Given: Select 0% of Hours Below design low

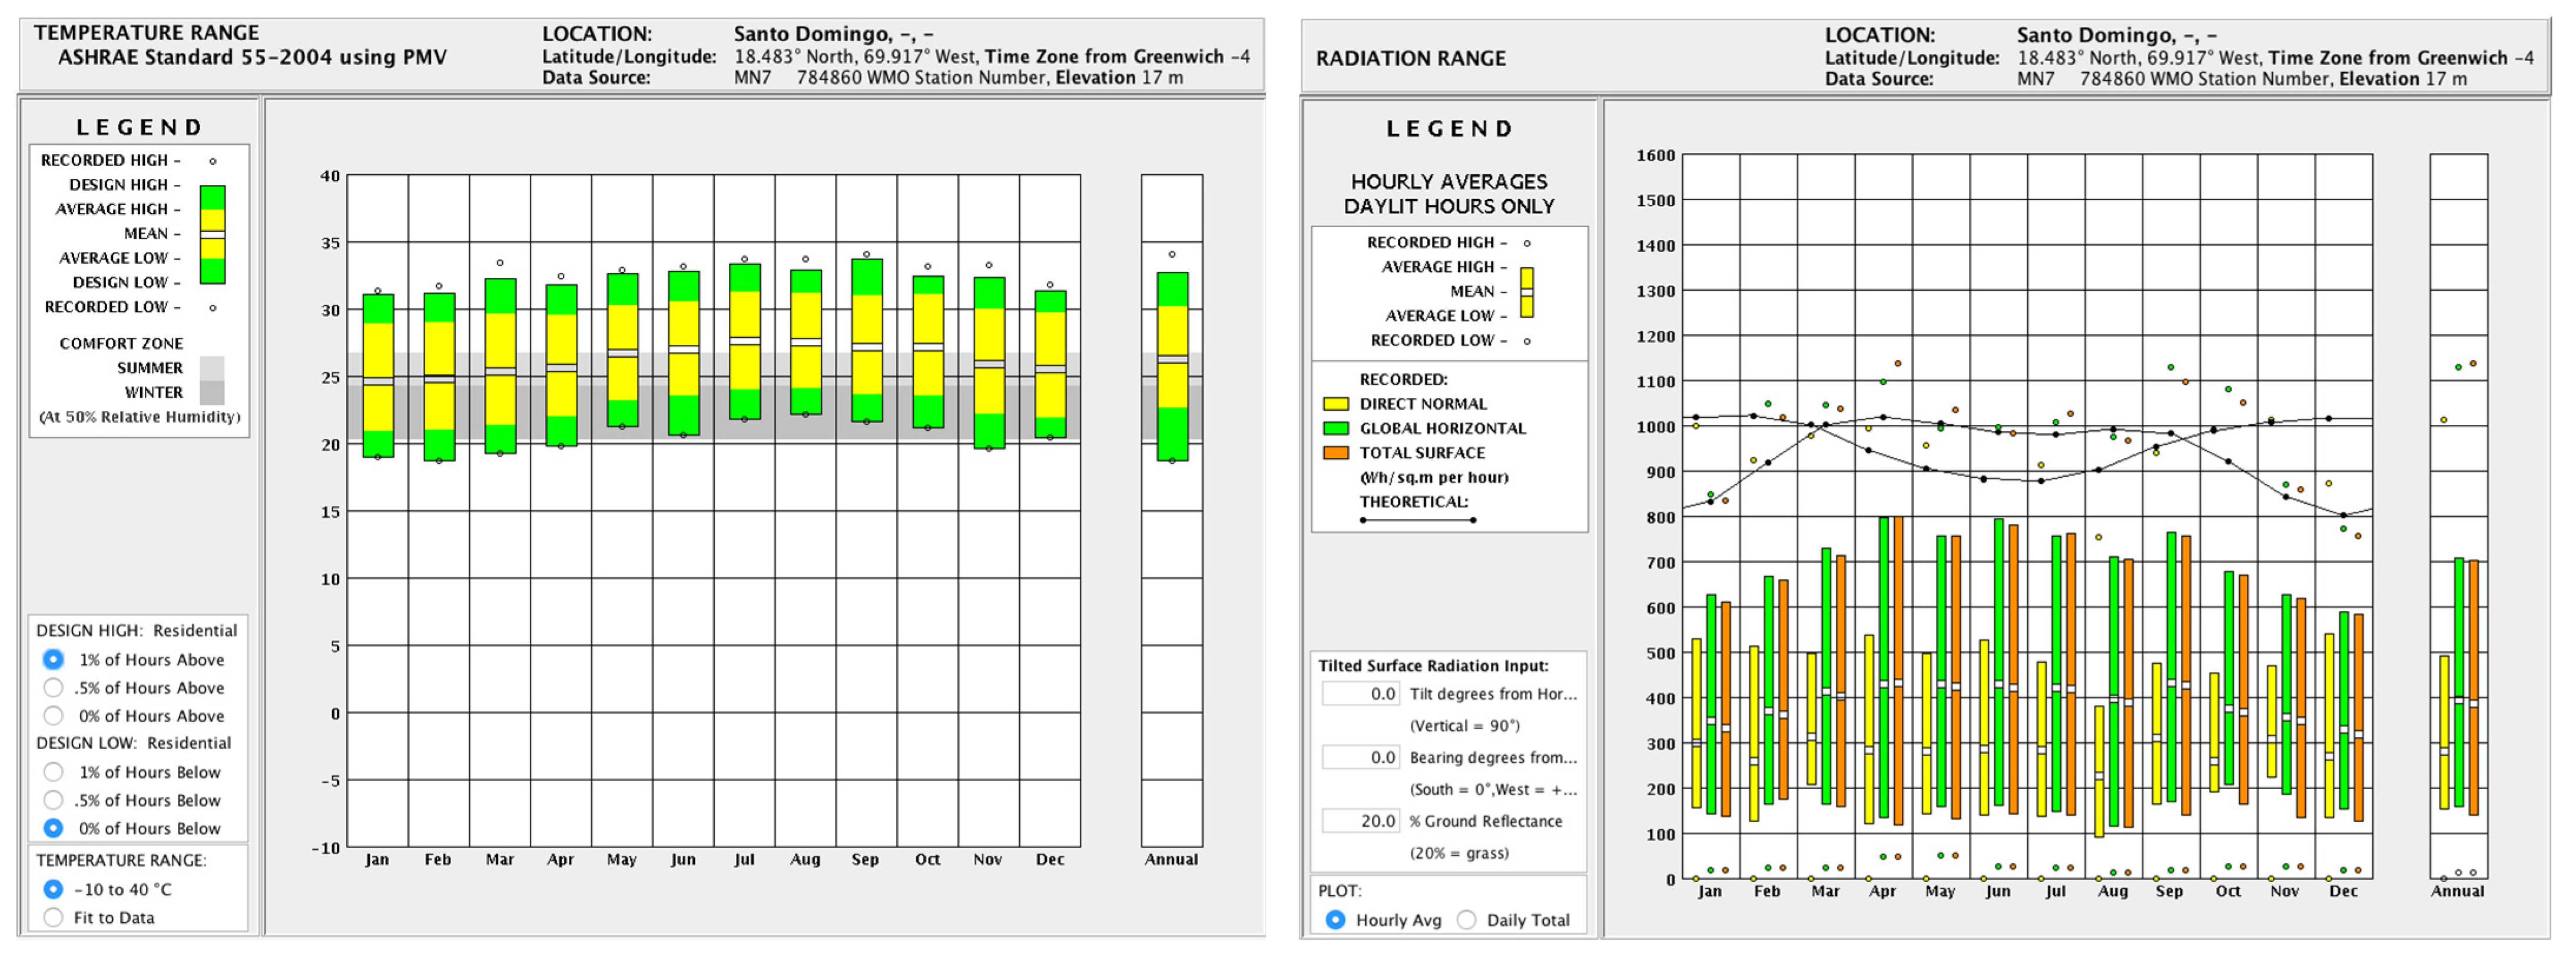Looking at the screenshot, I should [54, 828].
